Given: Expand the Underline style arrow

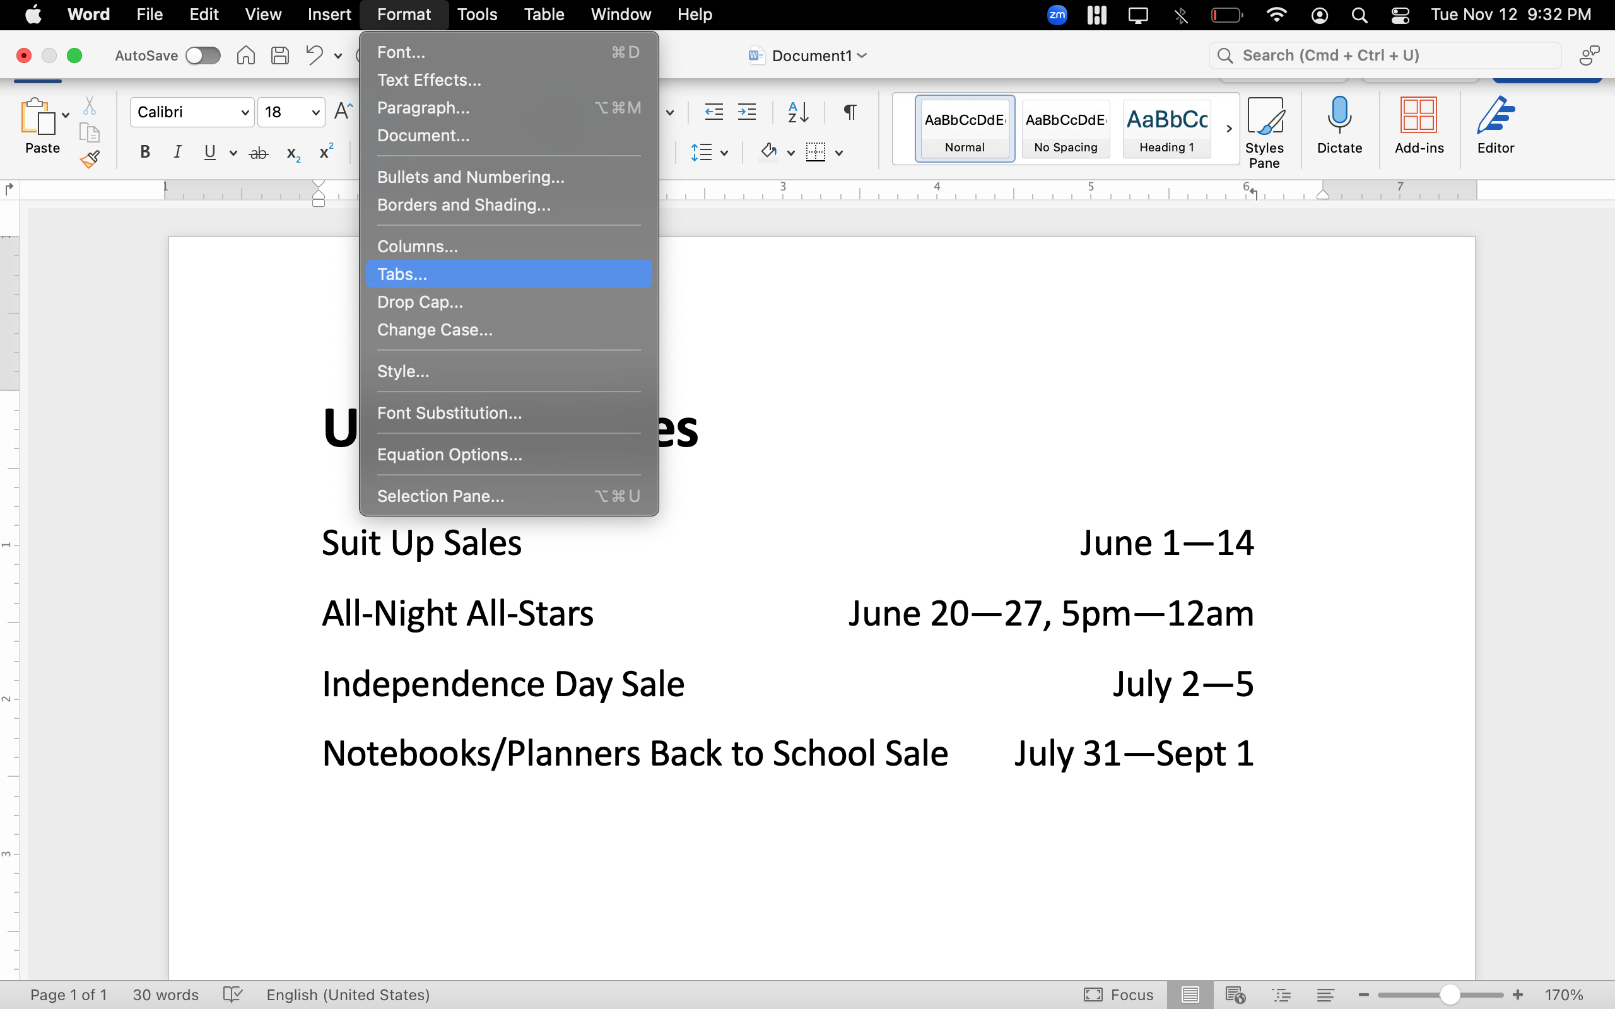Looking at the screenshot, I should 233,153.
